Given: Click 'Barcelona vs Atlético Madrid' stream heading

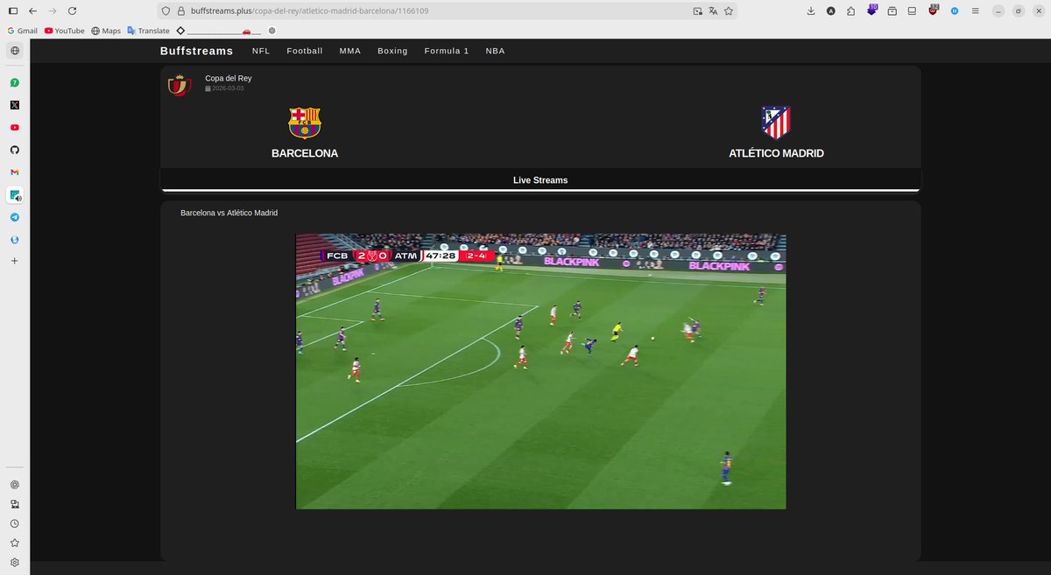Looking at the screenshot, I should (x=229, y=213).
